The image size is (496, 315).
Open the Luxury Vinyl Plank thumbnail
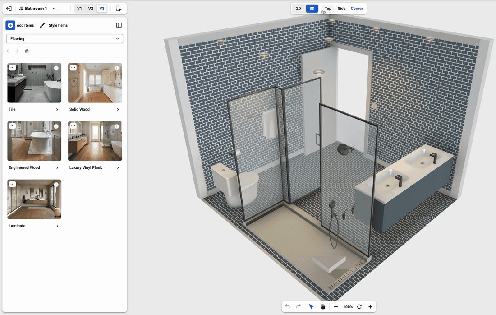[95, 141]
